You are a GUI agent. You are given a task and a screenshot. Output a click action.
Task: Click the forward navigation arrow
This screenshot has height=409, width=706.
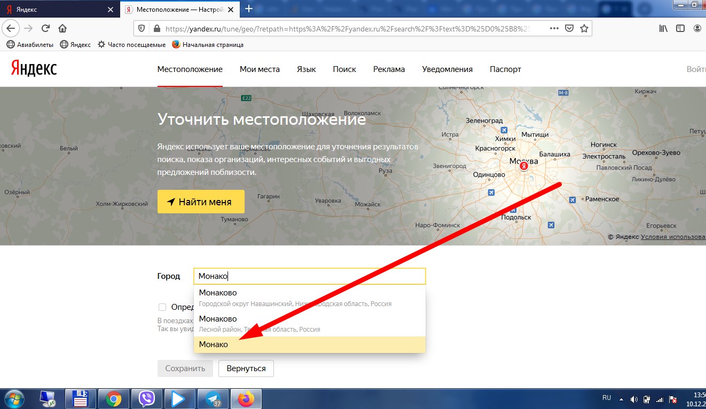(x=28, y=28)
